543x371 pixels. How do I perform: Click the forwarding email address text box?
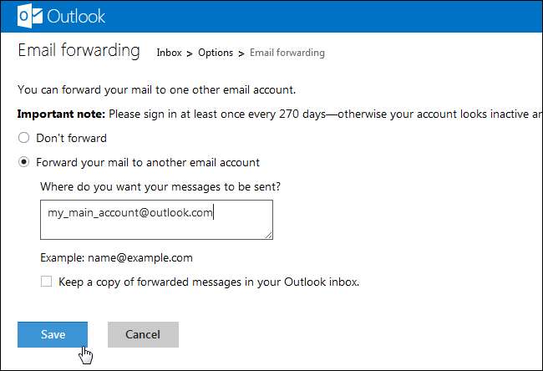(x=155, y=219)
